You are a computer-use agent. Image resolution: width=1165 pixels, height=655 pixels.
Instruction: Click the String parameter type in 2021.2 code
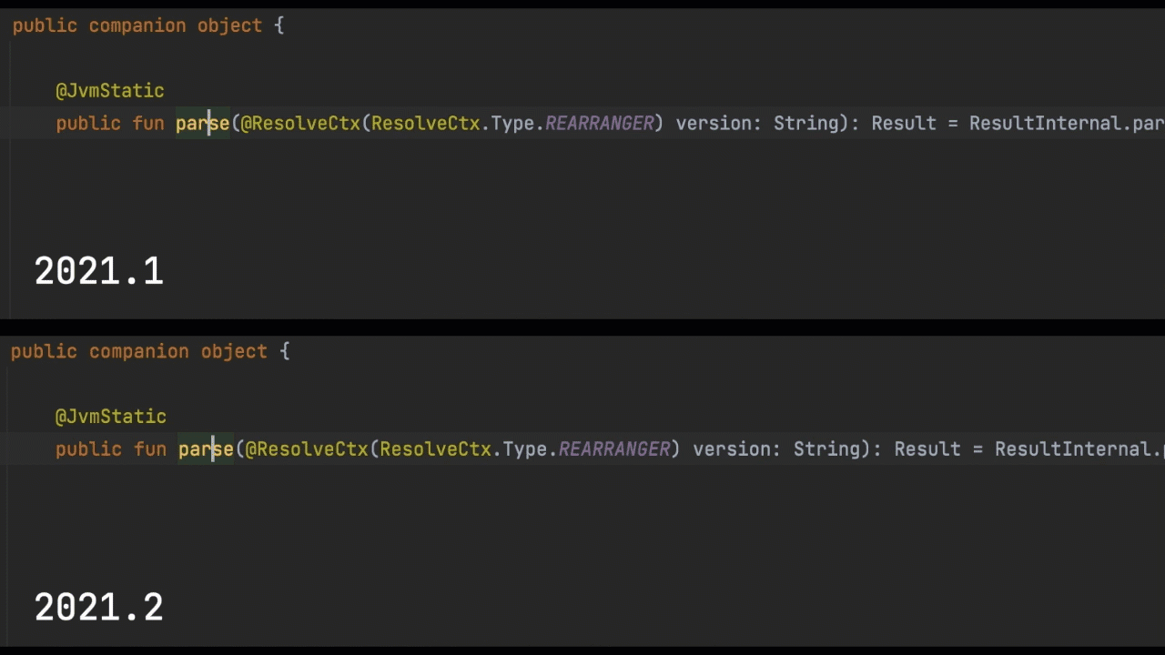click(x=827, y=449)
